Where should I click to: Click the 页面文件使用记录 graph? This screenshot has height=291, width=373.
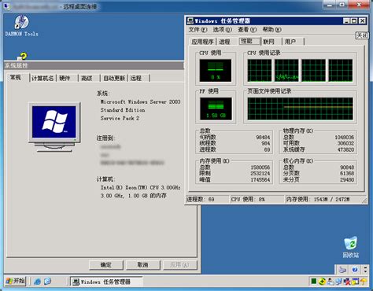click(x=301, y=109)
